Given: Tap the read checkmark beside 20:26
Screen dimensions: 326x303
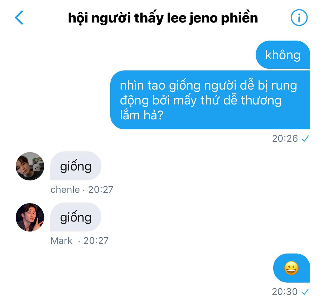Looking at the screenshot, I should 305,139.
